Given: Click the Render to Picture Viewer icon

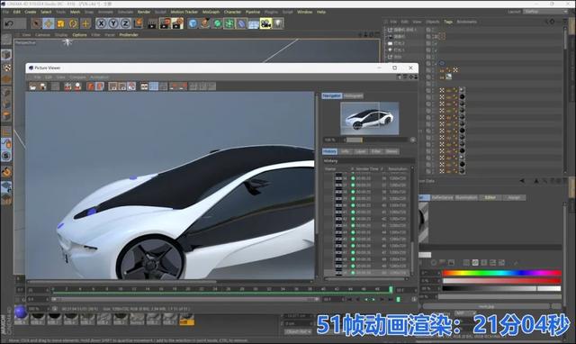Looking at the screenshot, I should pos(165,23).
